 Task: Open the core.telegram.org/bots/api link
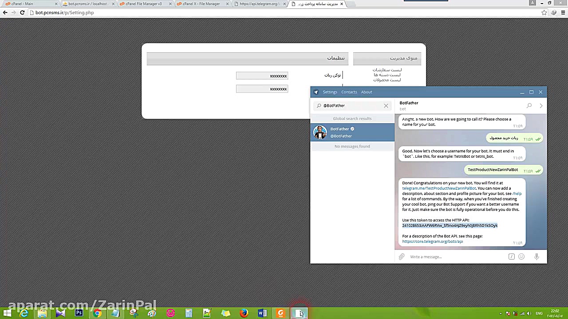pyautogui.click(x=433, y=241)
